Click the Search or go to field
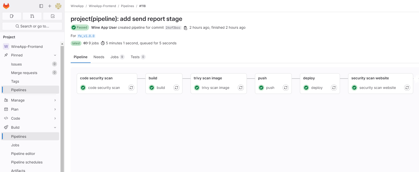This screenshot has height=172, width=419. click(32, 26)
